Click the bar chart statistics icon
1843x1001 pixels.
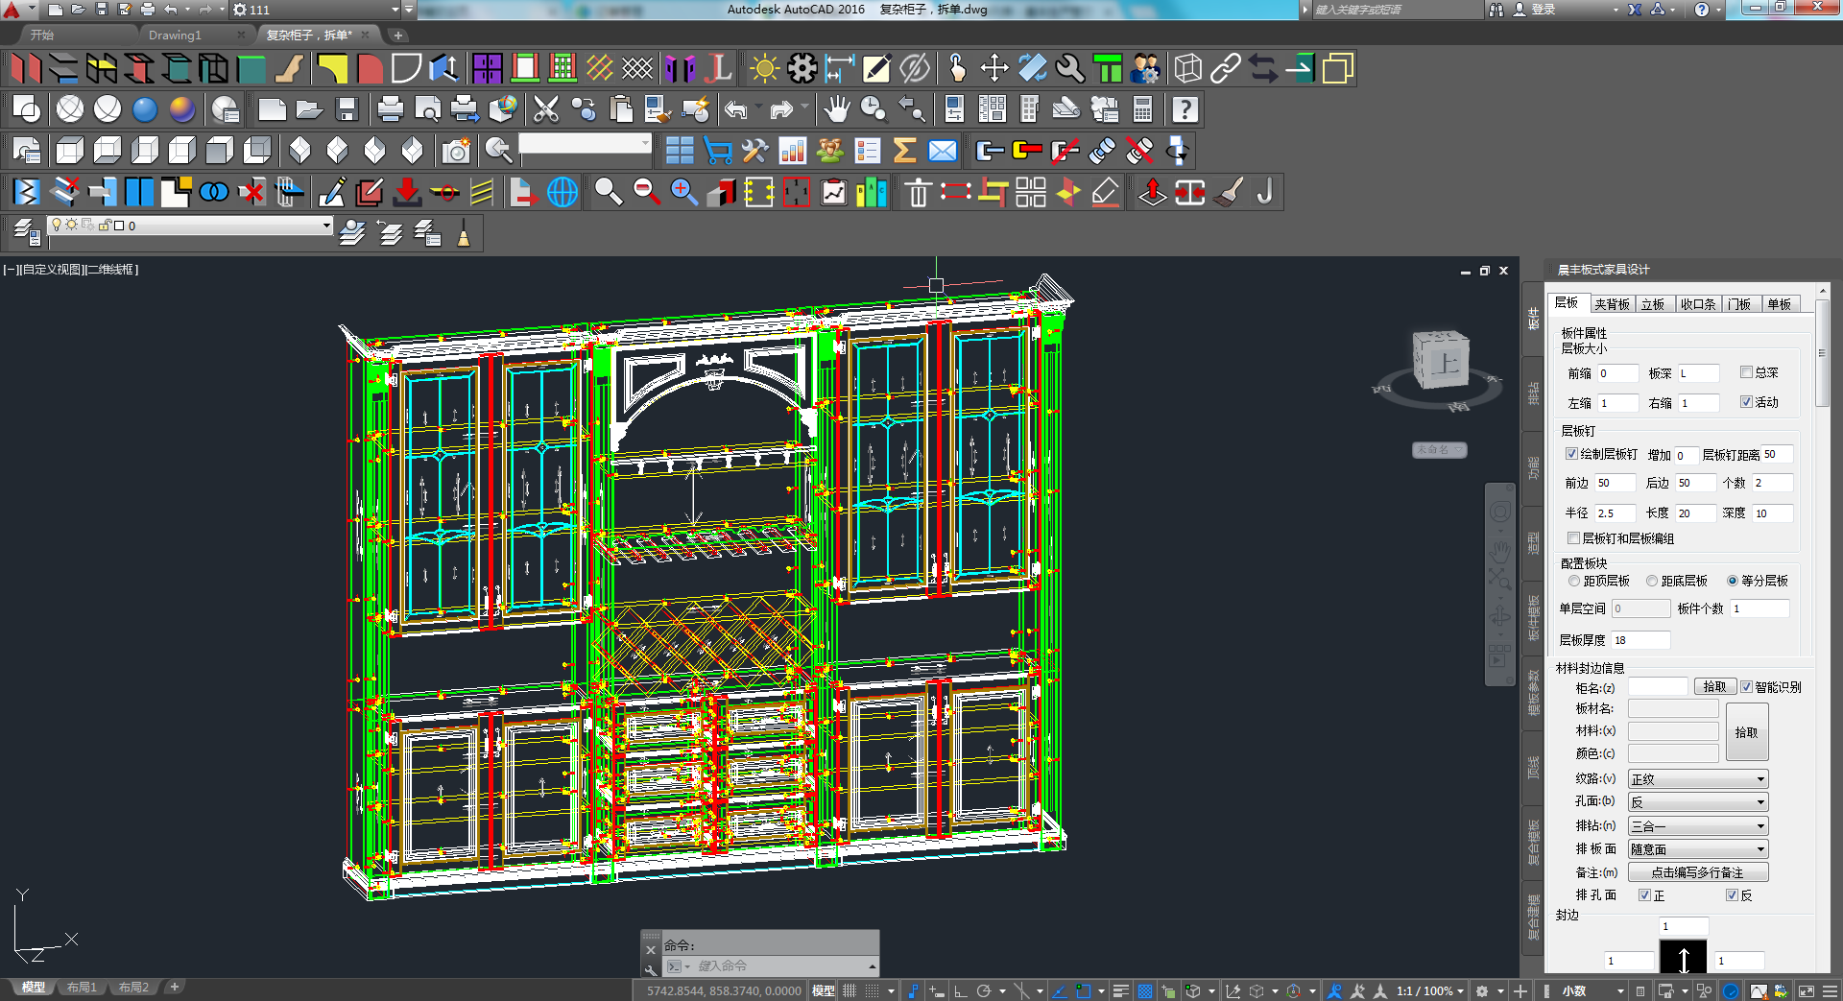(793, 151)
